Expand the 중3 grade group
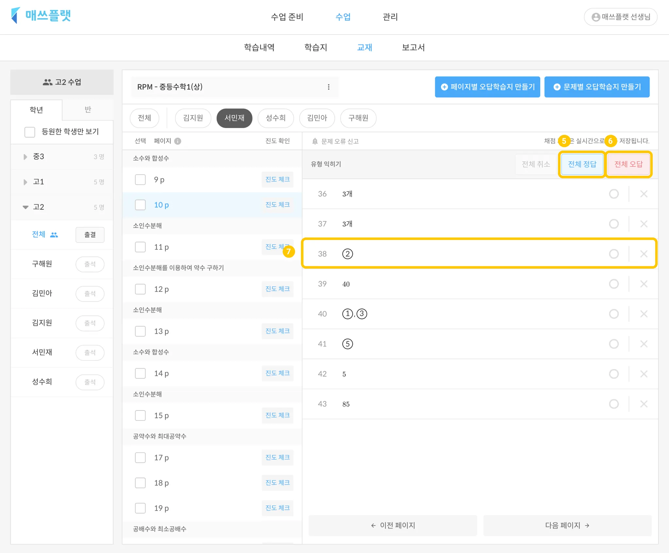669x553 pixels. (25, 157)
